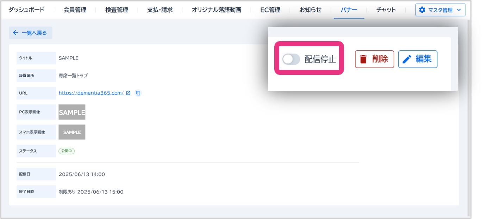Toggle the 配信停止 switch
Screen dimensions: 482x219
pyautogui.click(x=291, y=59)
